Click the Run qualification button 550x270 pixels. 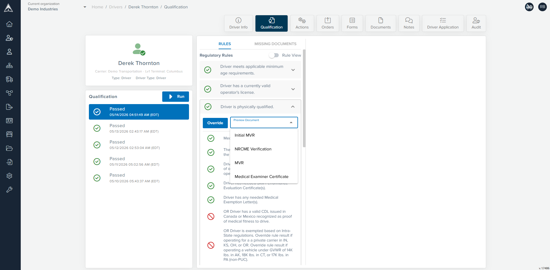[175, 97]
